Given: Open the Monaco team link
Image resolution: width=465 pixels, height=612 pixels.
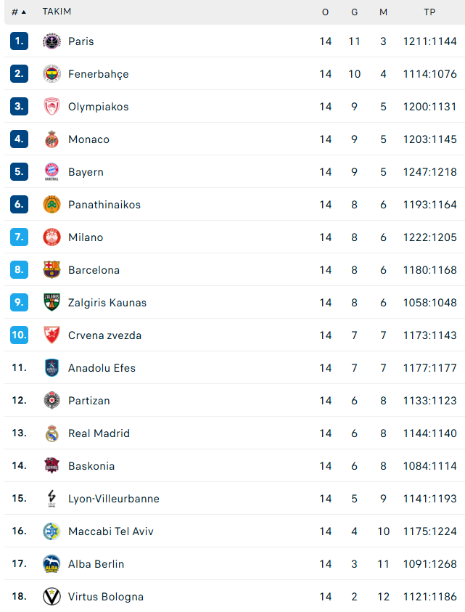Looking at the screenshot, I should pos(89,139).
